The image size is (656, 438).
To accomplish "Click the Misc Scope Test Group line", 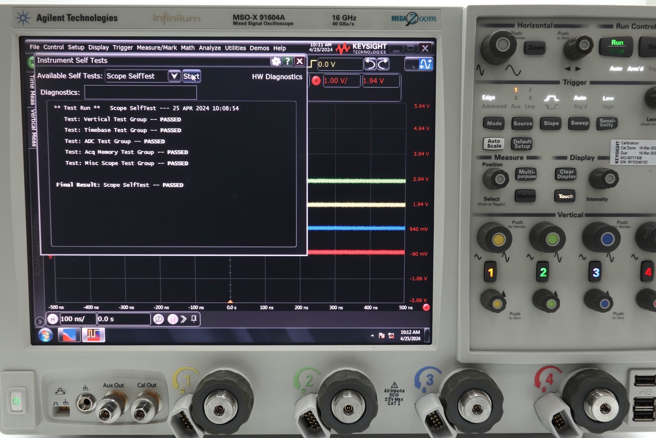I will click(127, 163).
